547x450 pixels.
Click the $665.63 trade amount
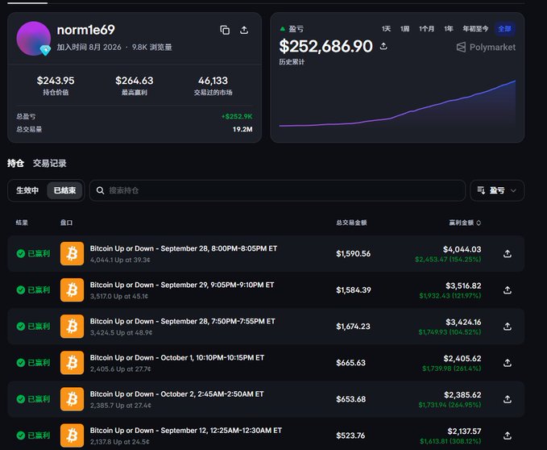pyautogui.click(x=350, y=363)
